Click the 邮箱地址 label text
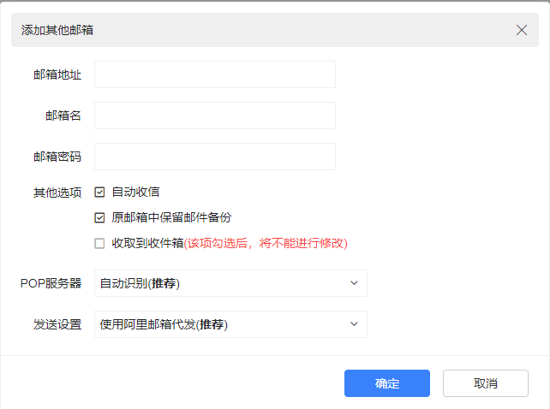 57,74
